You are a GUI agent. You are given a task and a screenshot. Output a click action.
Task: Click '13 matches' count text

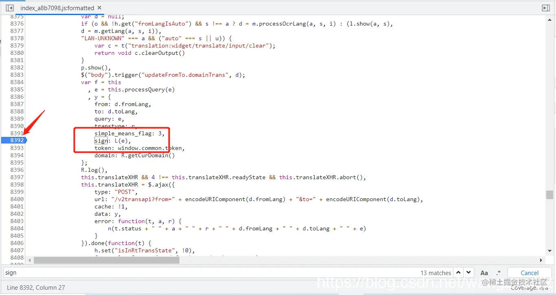[436, 273]
